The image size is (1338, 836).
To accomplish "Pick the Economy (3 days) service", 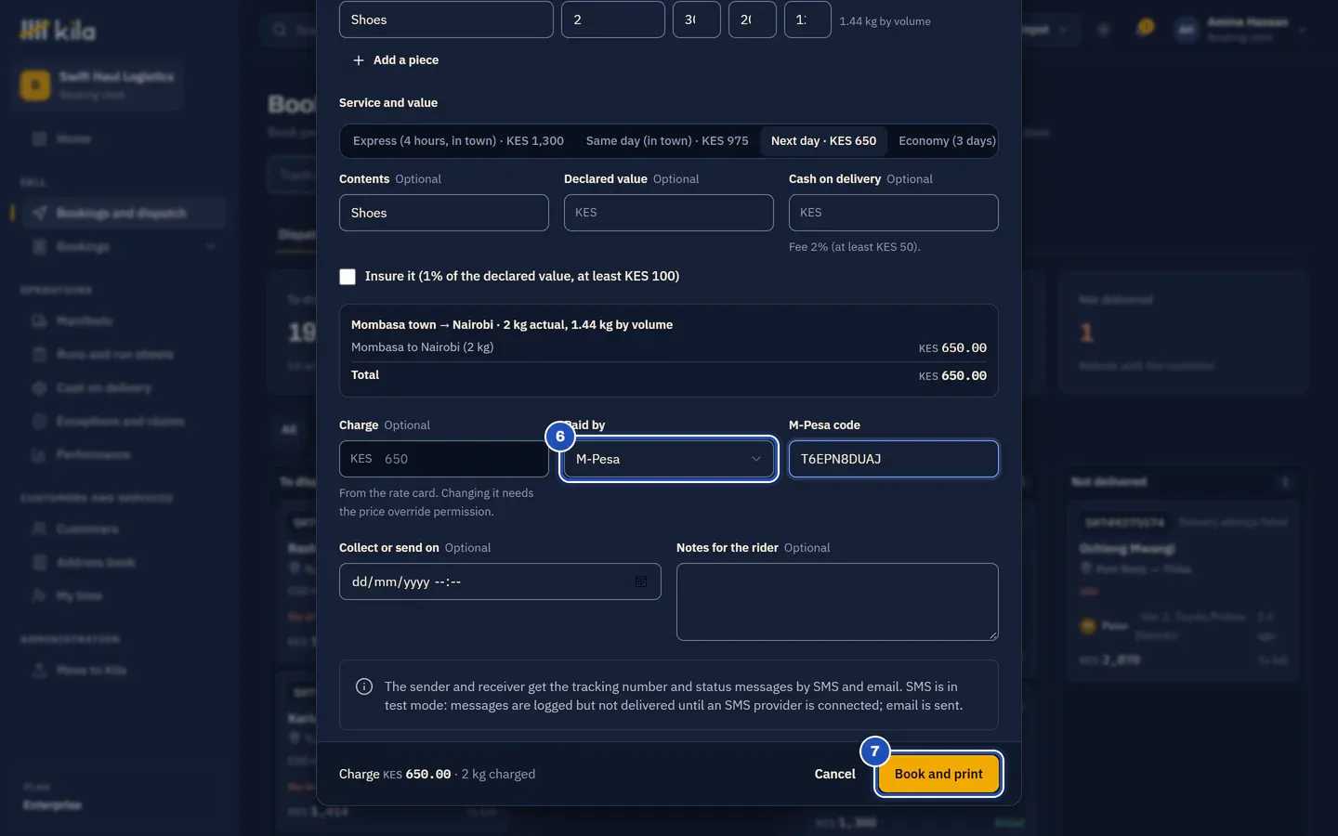I will coord(946,141).
